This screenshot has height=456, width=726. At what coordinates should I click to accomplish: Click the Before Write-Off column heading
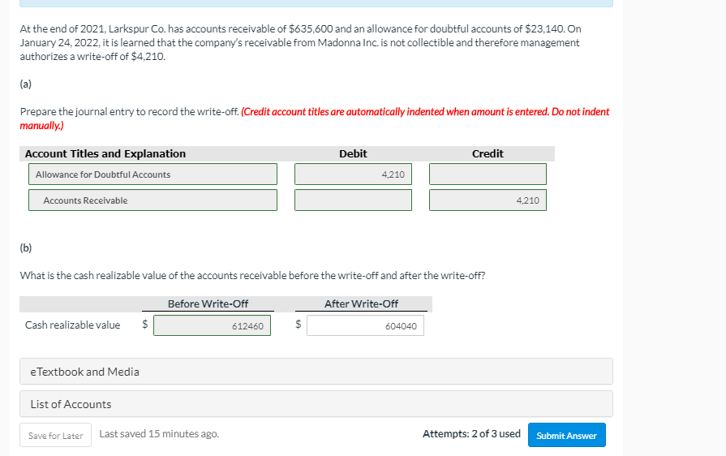208,303
